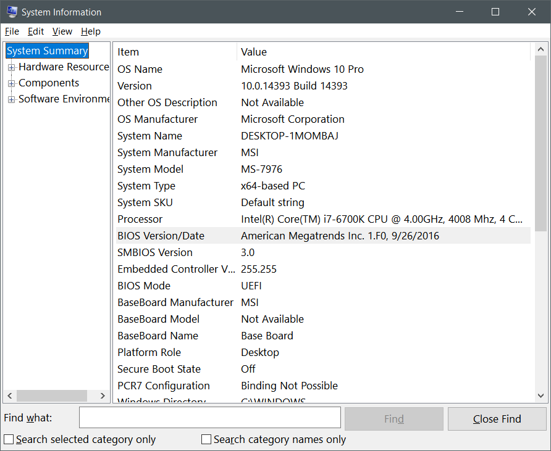Minimize the System Information window
The image size is (551, 451).
[x=460, y=12]
